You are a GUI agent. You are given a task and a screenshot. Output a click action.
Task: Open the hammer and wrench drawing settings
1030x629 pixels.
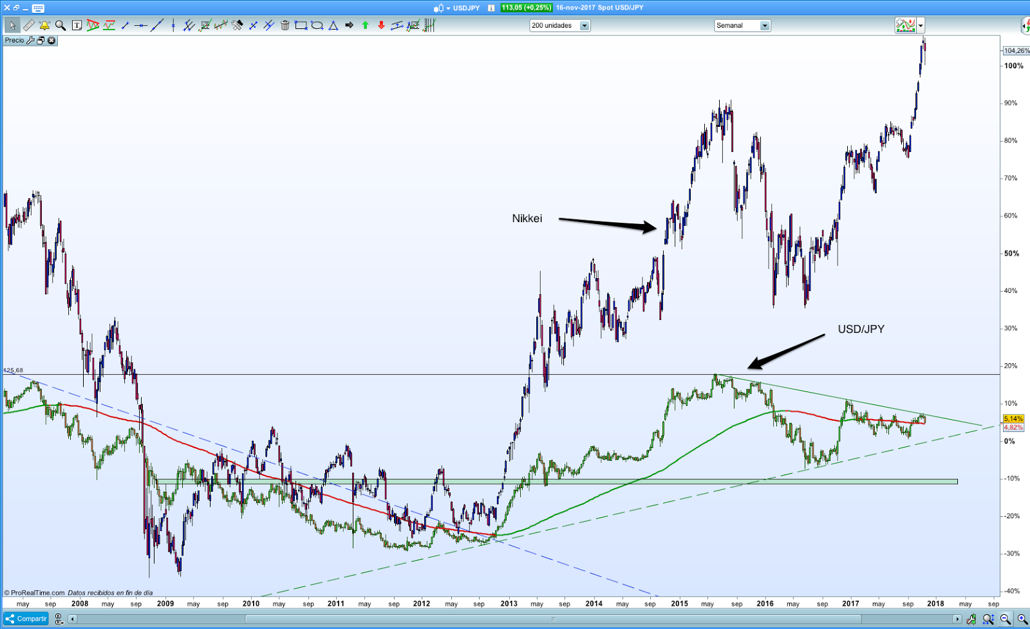tap(237, 26)
